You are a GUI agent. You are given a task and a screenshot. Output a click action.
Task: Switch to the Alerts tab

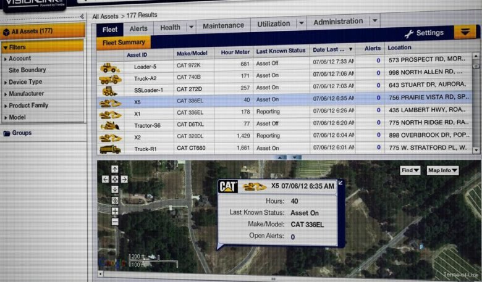138,28
